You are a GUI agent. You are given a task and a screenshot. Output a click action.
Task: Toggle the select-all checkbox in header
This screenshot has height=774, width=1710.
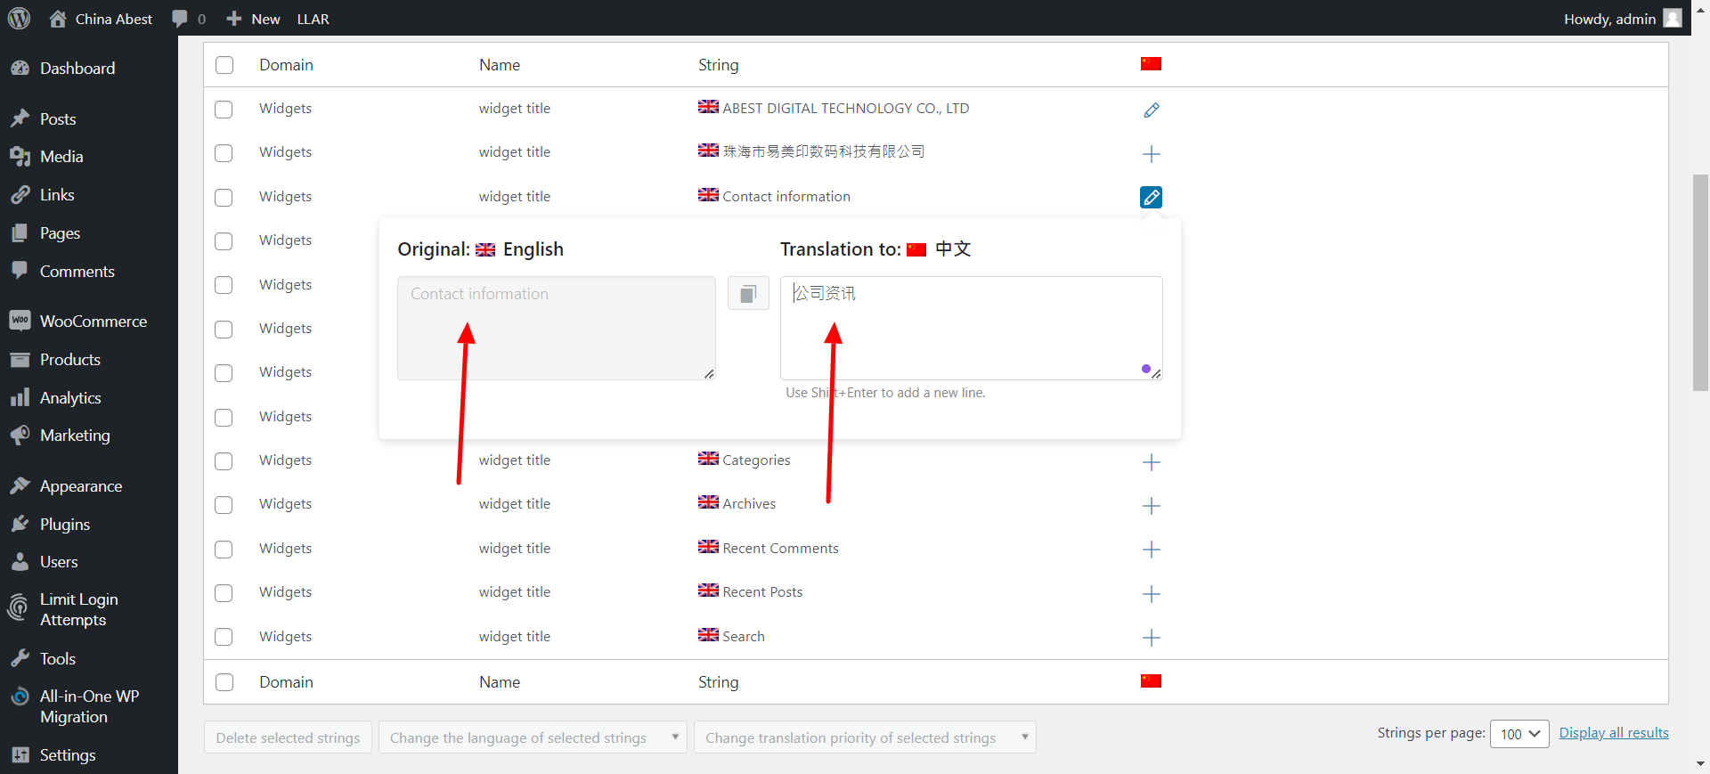coord(224,65)
